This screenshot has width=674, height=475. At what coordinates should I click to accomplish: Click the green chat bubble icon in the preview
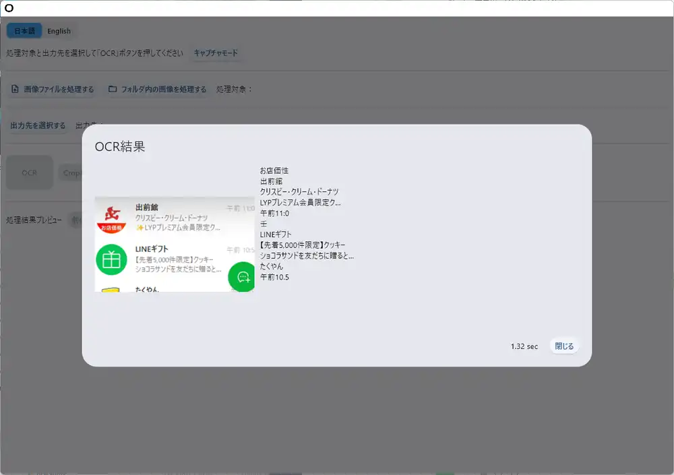click(x=242, y=277)
